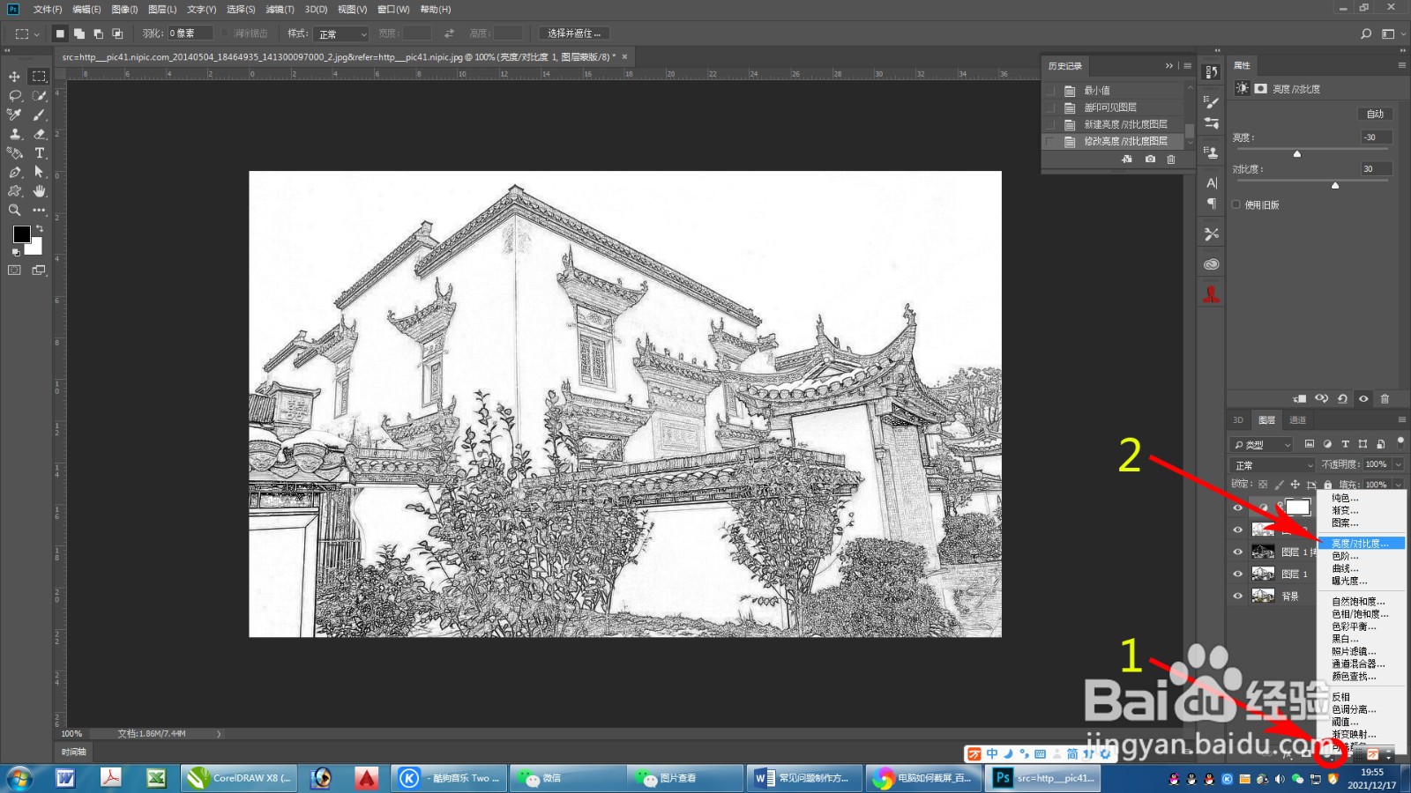Change screen mode icon in toolbox
The image size is (1411, 793).
coord(39,271)
